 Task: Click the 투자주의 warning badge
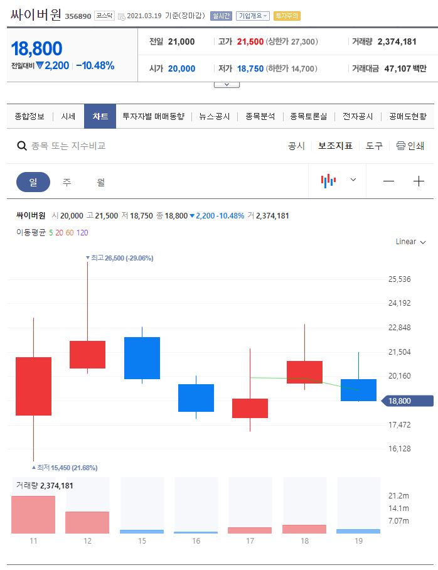click(287, 16)
